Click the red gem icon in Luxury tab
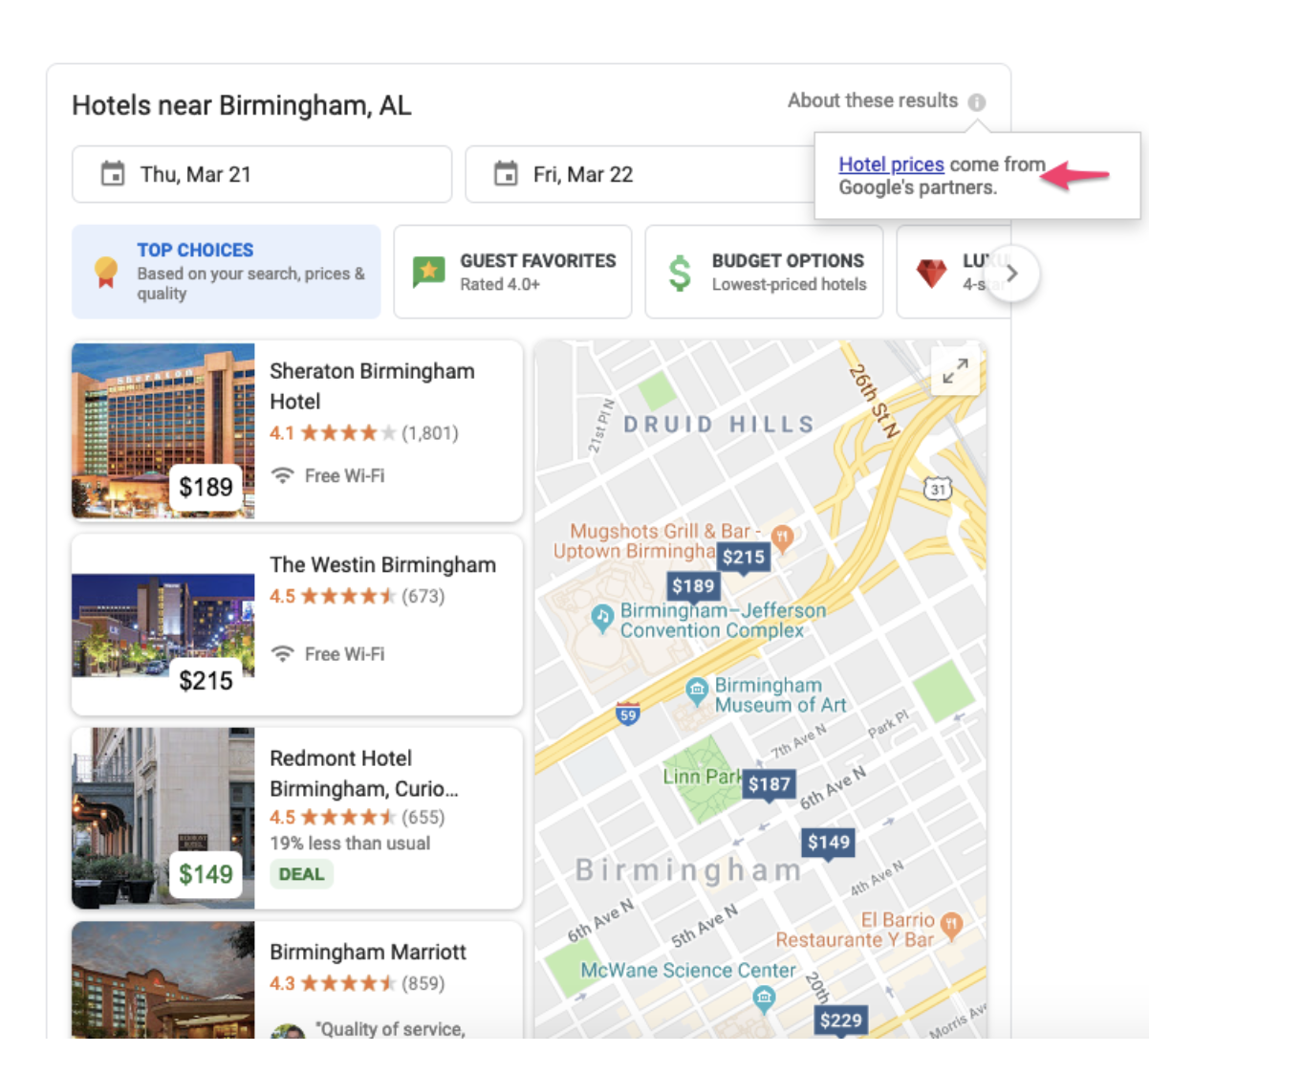This screenshot has width=1302, height=1075. coord(931,274)
